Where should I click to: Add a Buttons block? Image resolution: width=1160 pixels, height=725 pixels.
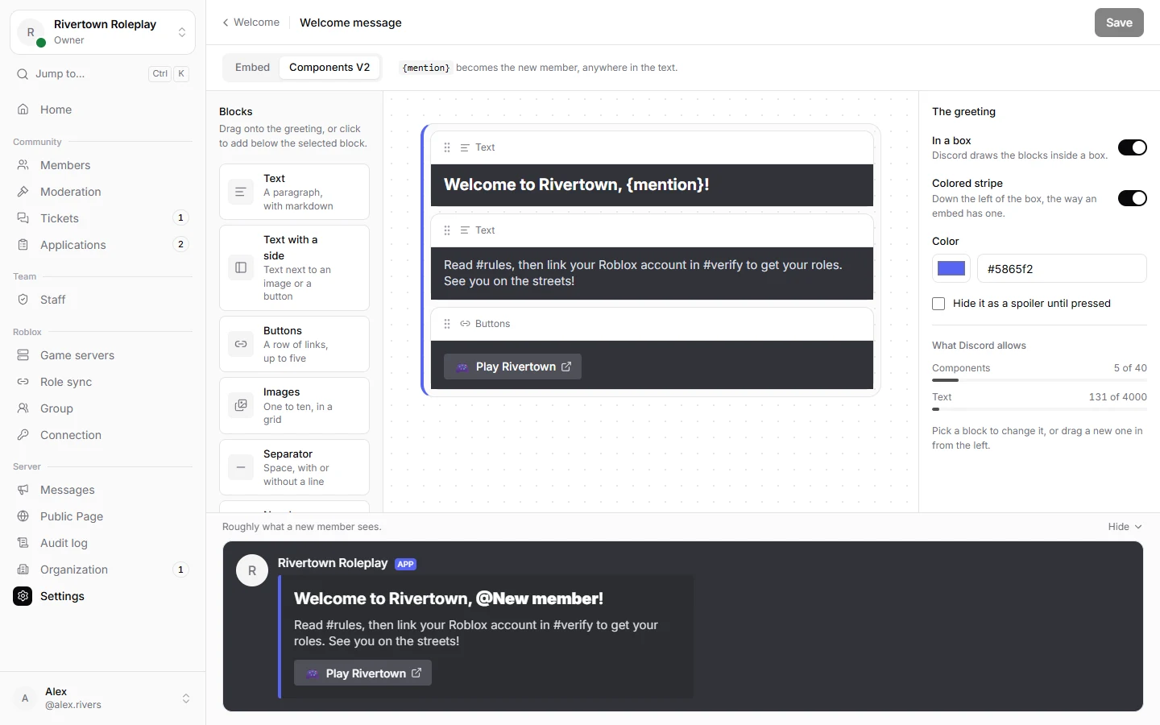(x=294, y=344)
